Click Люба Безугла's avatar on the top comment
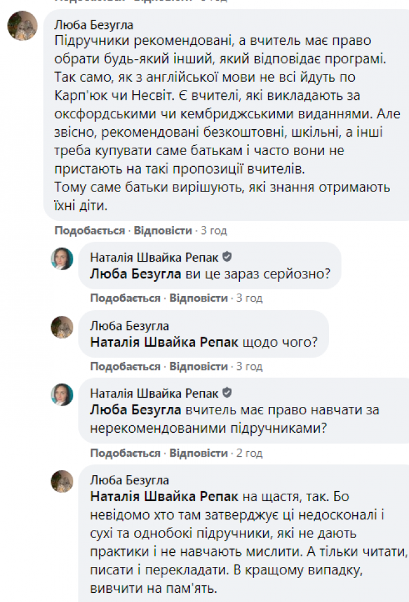 click(23, 26)
